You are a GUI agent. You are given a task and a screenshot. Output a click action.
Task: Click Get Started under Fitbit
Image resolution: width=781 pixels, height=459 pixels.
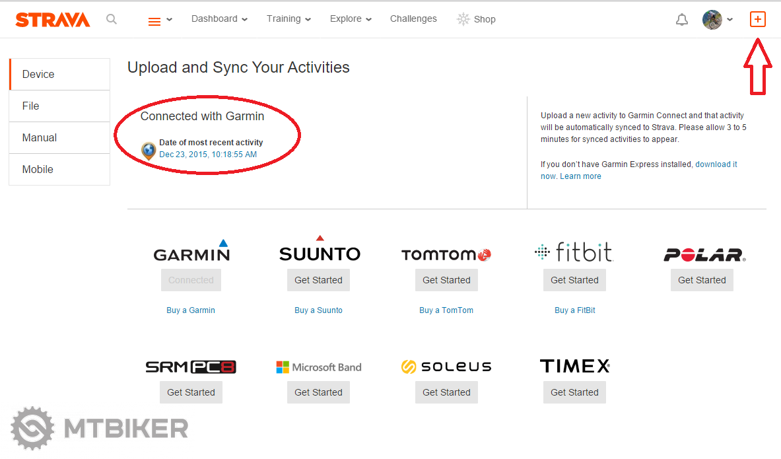point(574,280)
